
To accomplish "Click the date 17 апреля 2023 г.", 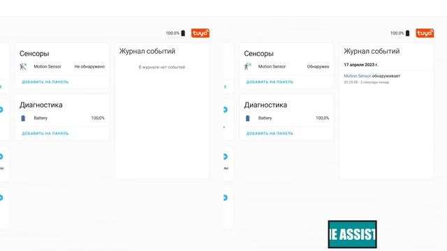I will click(x=361, y=65).
